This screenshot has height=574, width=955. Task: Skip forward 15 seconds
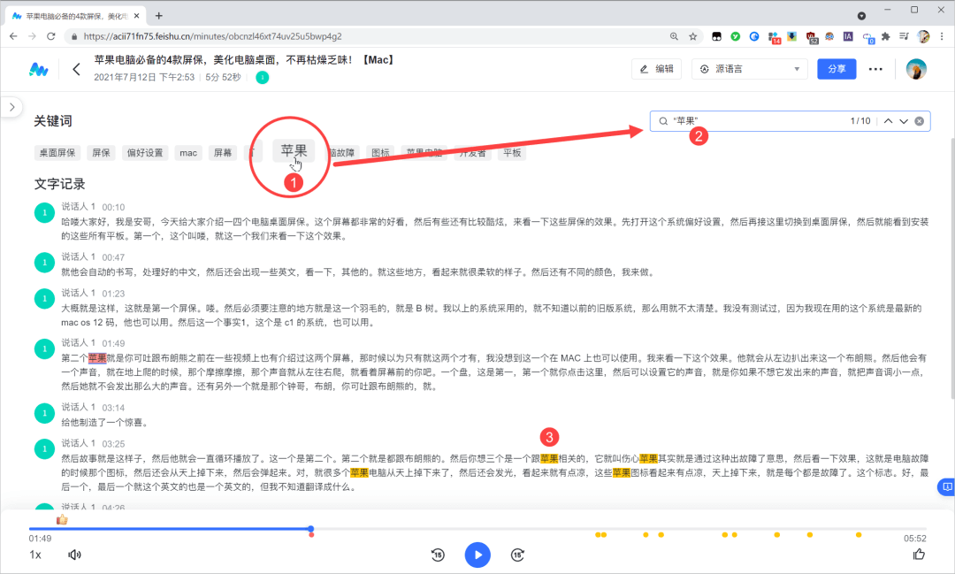517,555
